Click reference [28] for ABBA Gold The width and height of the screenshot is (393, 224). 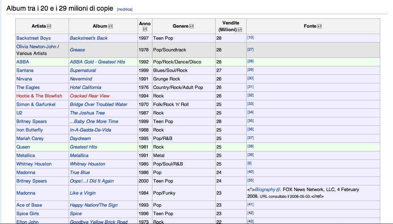251,61
